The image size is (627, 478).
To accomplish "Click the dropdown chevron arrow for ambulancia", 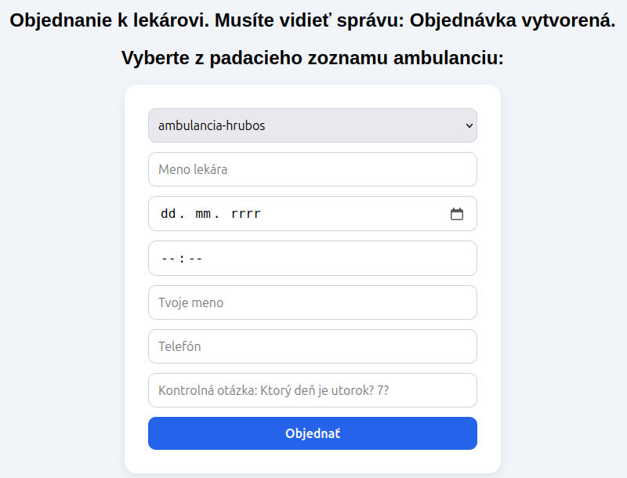I will (469, 125).
